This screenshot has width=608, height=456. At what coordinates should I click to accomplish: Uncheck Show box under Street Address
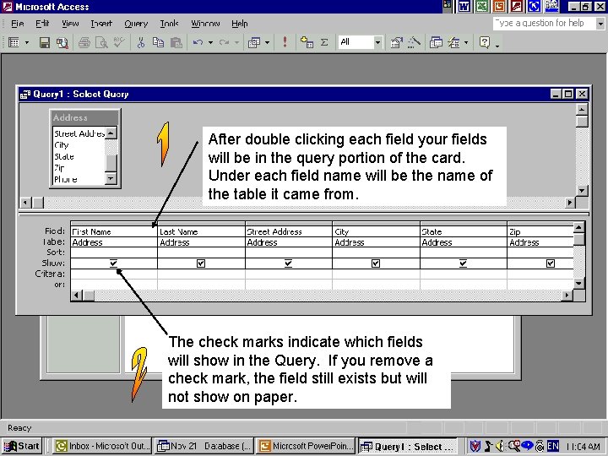pos(288,263)
